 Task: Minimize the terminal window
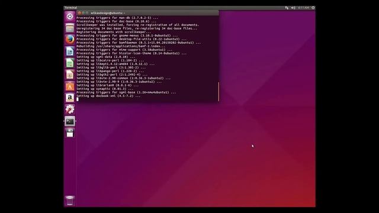(83, 13)
